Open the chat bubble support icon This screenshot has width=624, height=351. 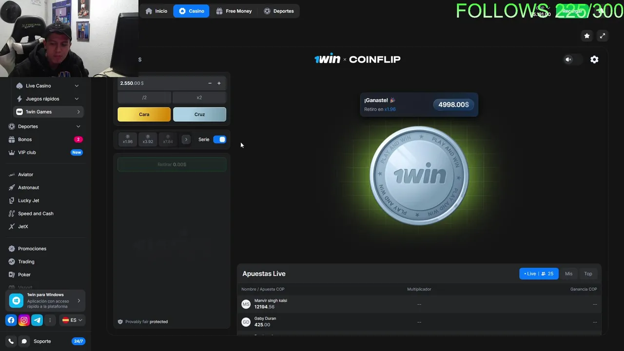coord(24,341)
